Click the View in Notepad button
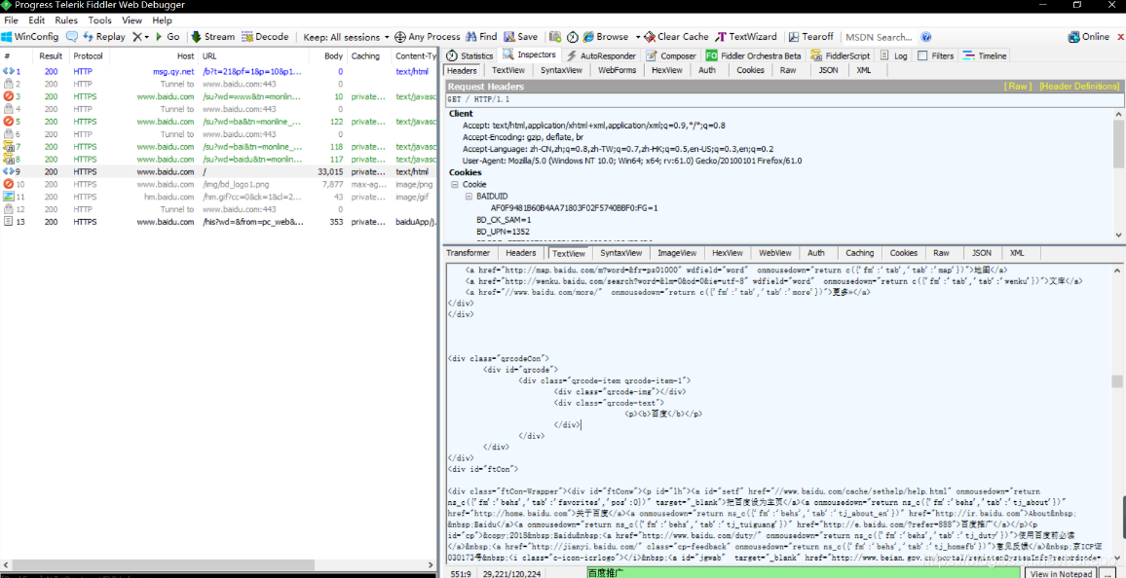This screenshot has height=578, width=1126. [x=1062, y=574]
